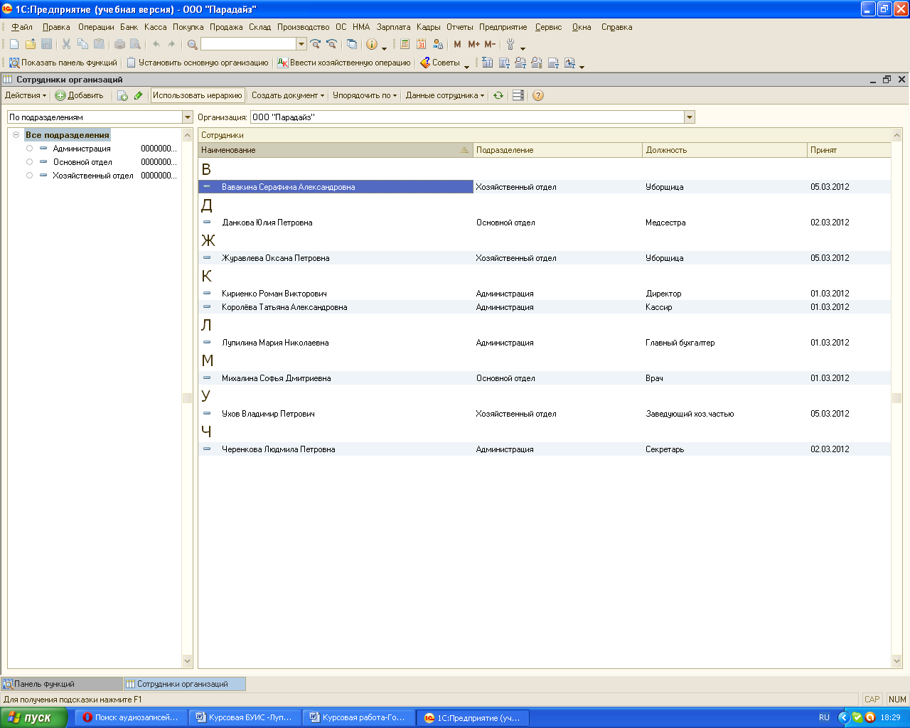Click the new document icon
The image size is (910, 728).
[14, 44]
